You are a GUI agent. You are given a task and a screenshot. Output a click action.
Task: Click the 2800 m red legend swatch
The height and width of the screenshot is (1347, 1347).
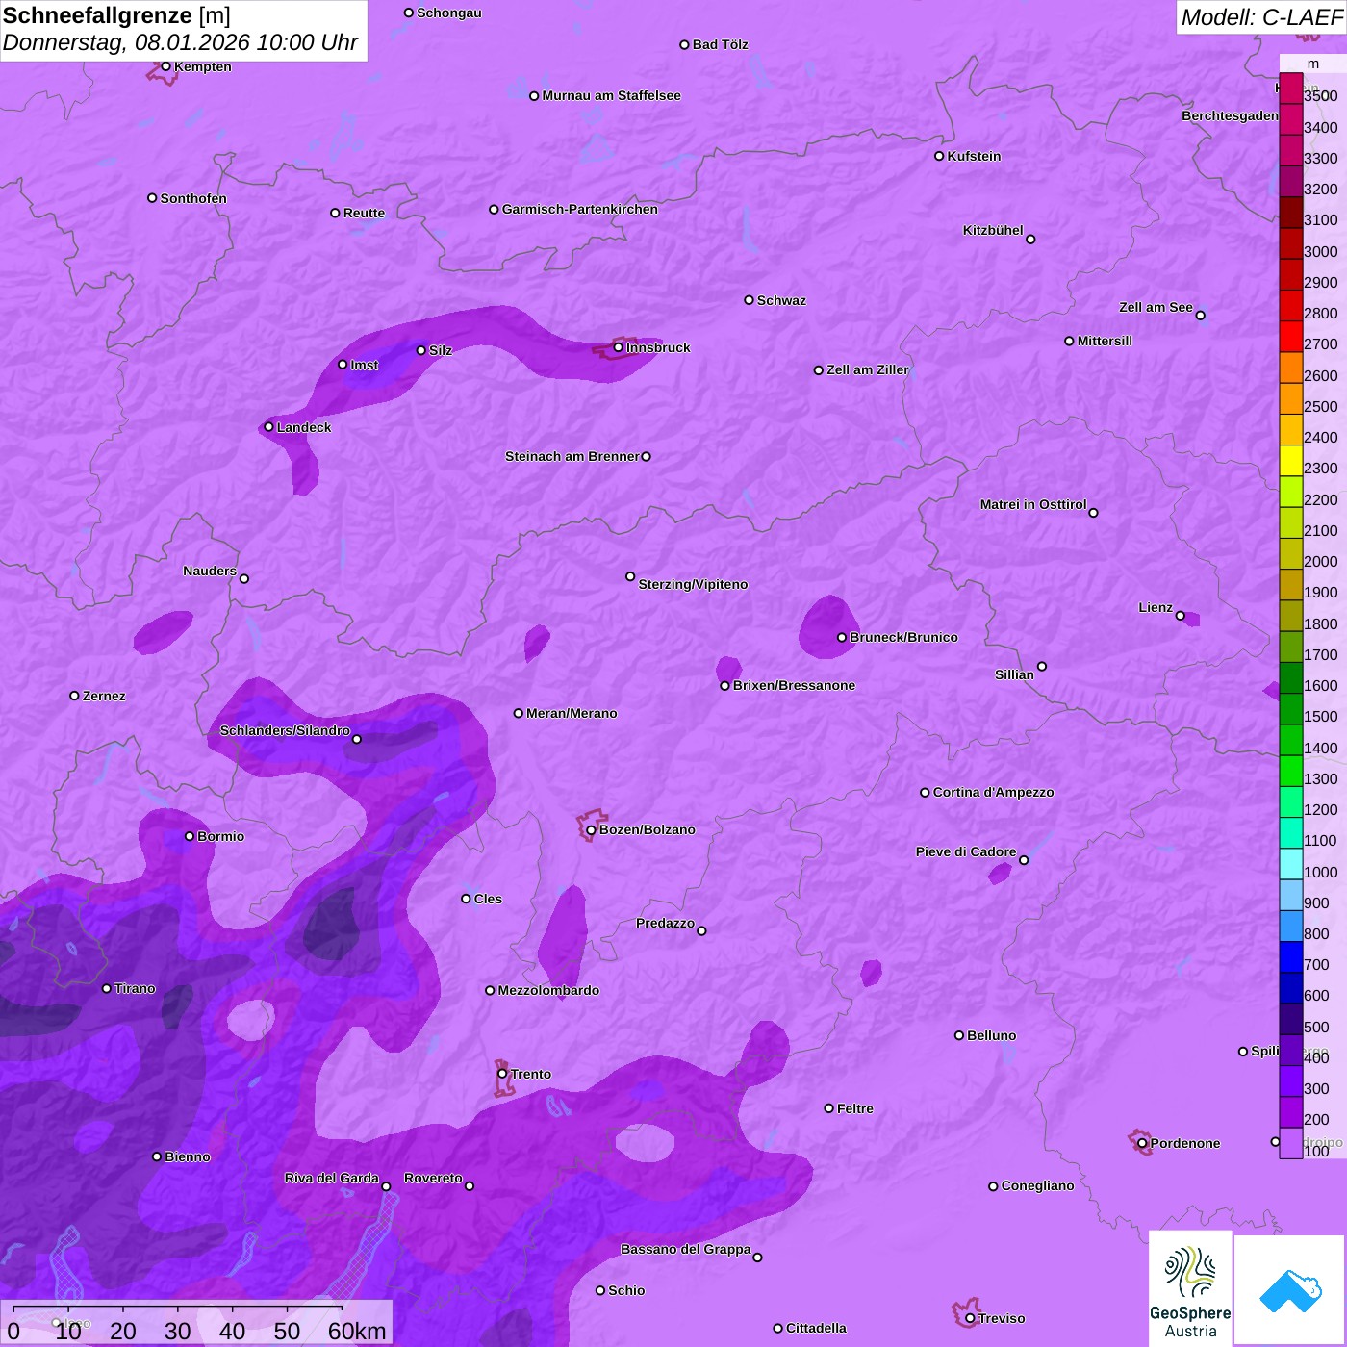(x=1291, y=305)
